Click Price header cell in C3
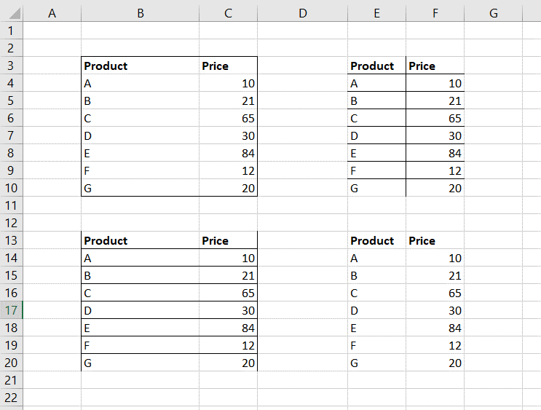Viewport: 541px width, 410px height. tap(228, 66)
